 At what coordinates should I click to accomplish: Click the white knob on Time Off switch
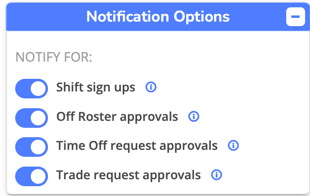pos(39,147)
